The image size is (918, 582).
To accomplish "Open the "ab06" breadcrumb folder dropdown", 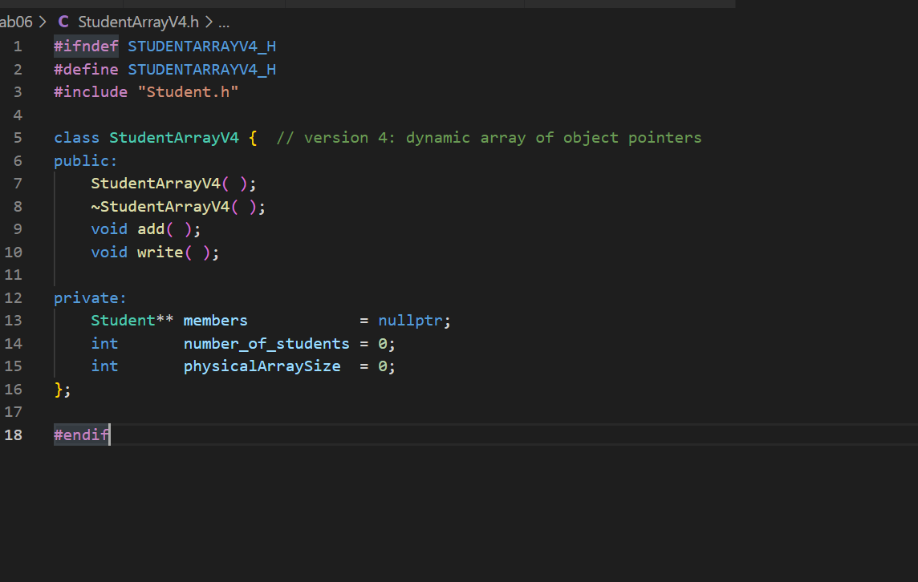I will [16, 22].
